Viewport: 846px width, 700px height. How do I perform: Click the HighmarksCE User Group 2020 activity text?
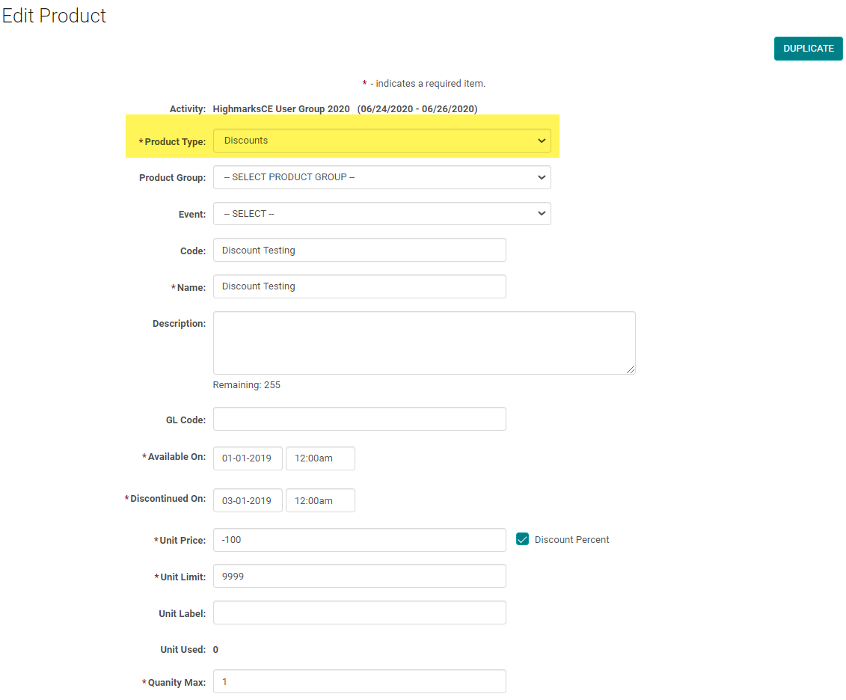coord(281,109)
